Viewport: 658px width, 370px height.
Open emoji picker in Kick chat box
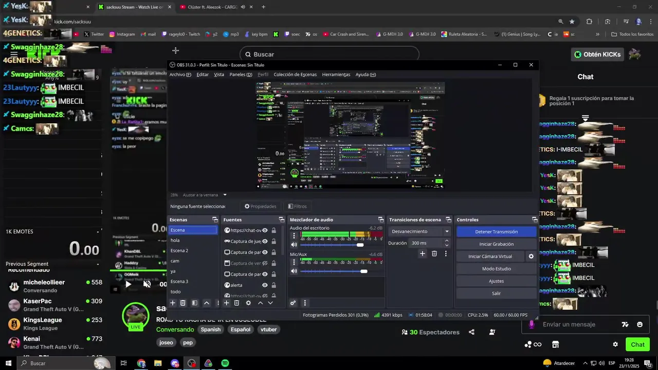tap(639, 324)
